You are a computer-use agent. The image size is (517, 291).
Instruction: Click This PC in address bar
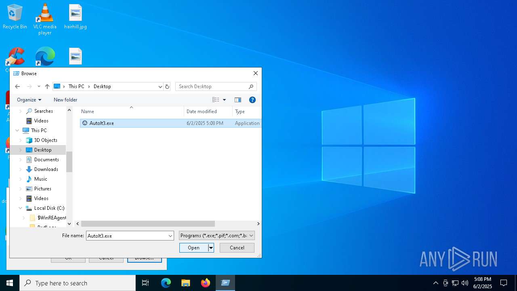(76, 86)
